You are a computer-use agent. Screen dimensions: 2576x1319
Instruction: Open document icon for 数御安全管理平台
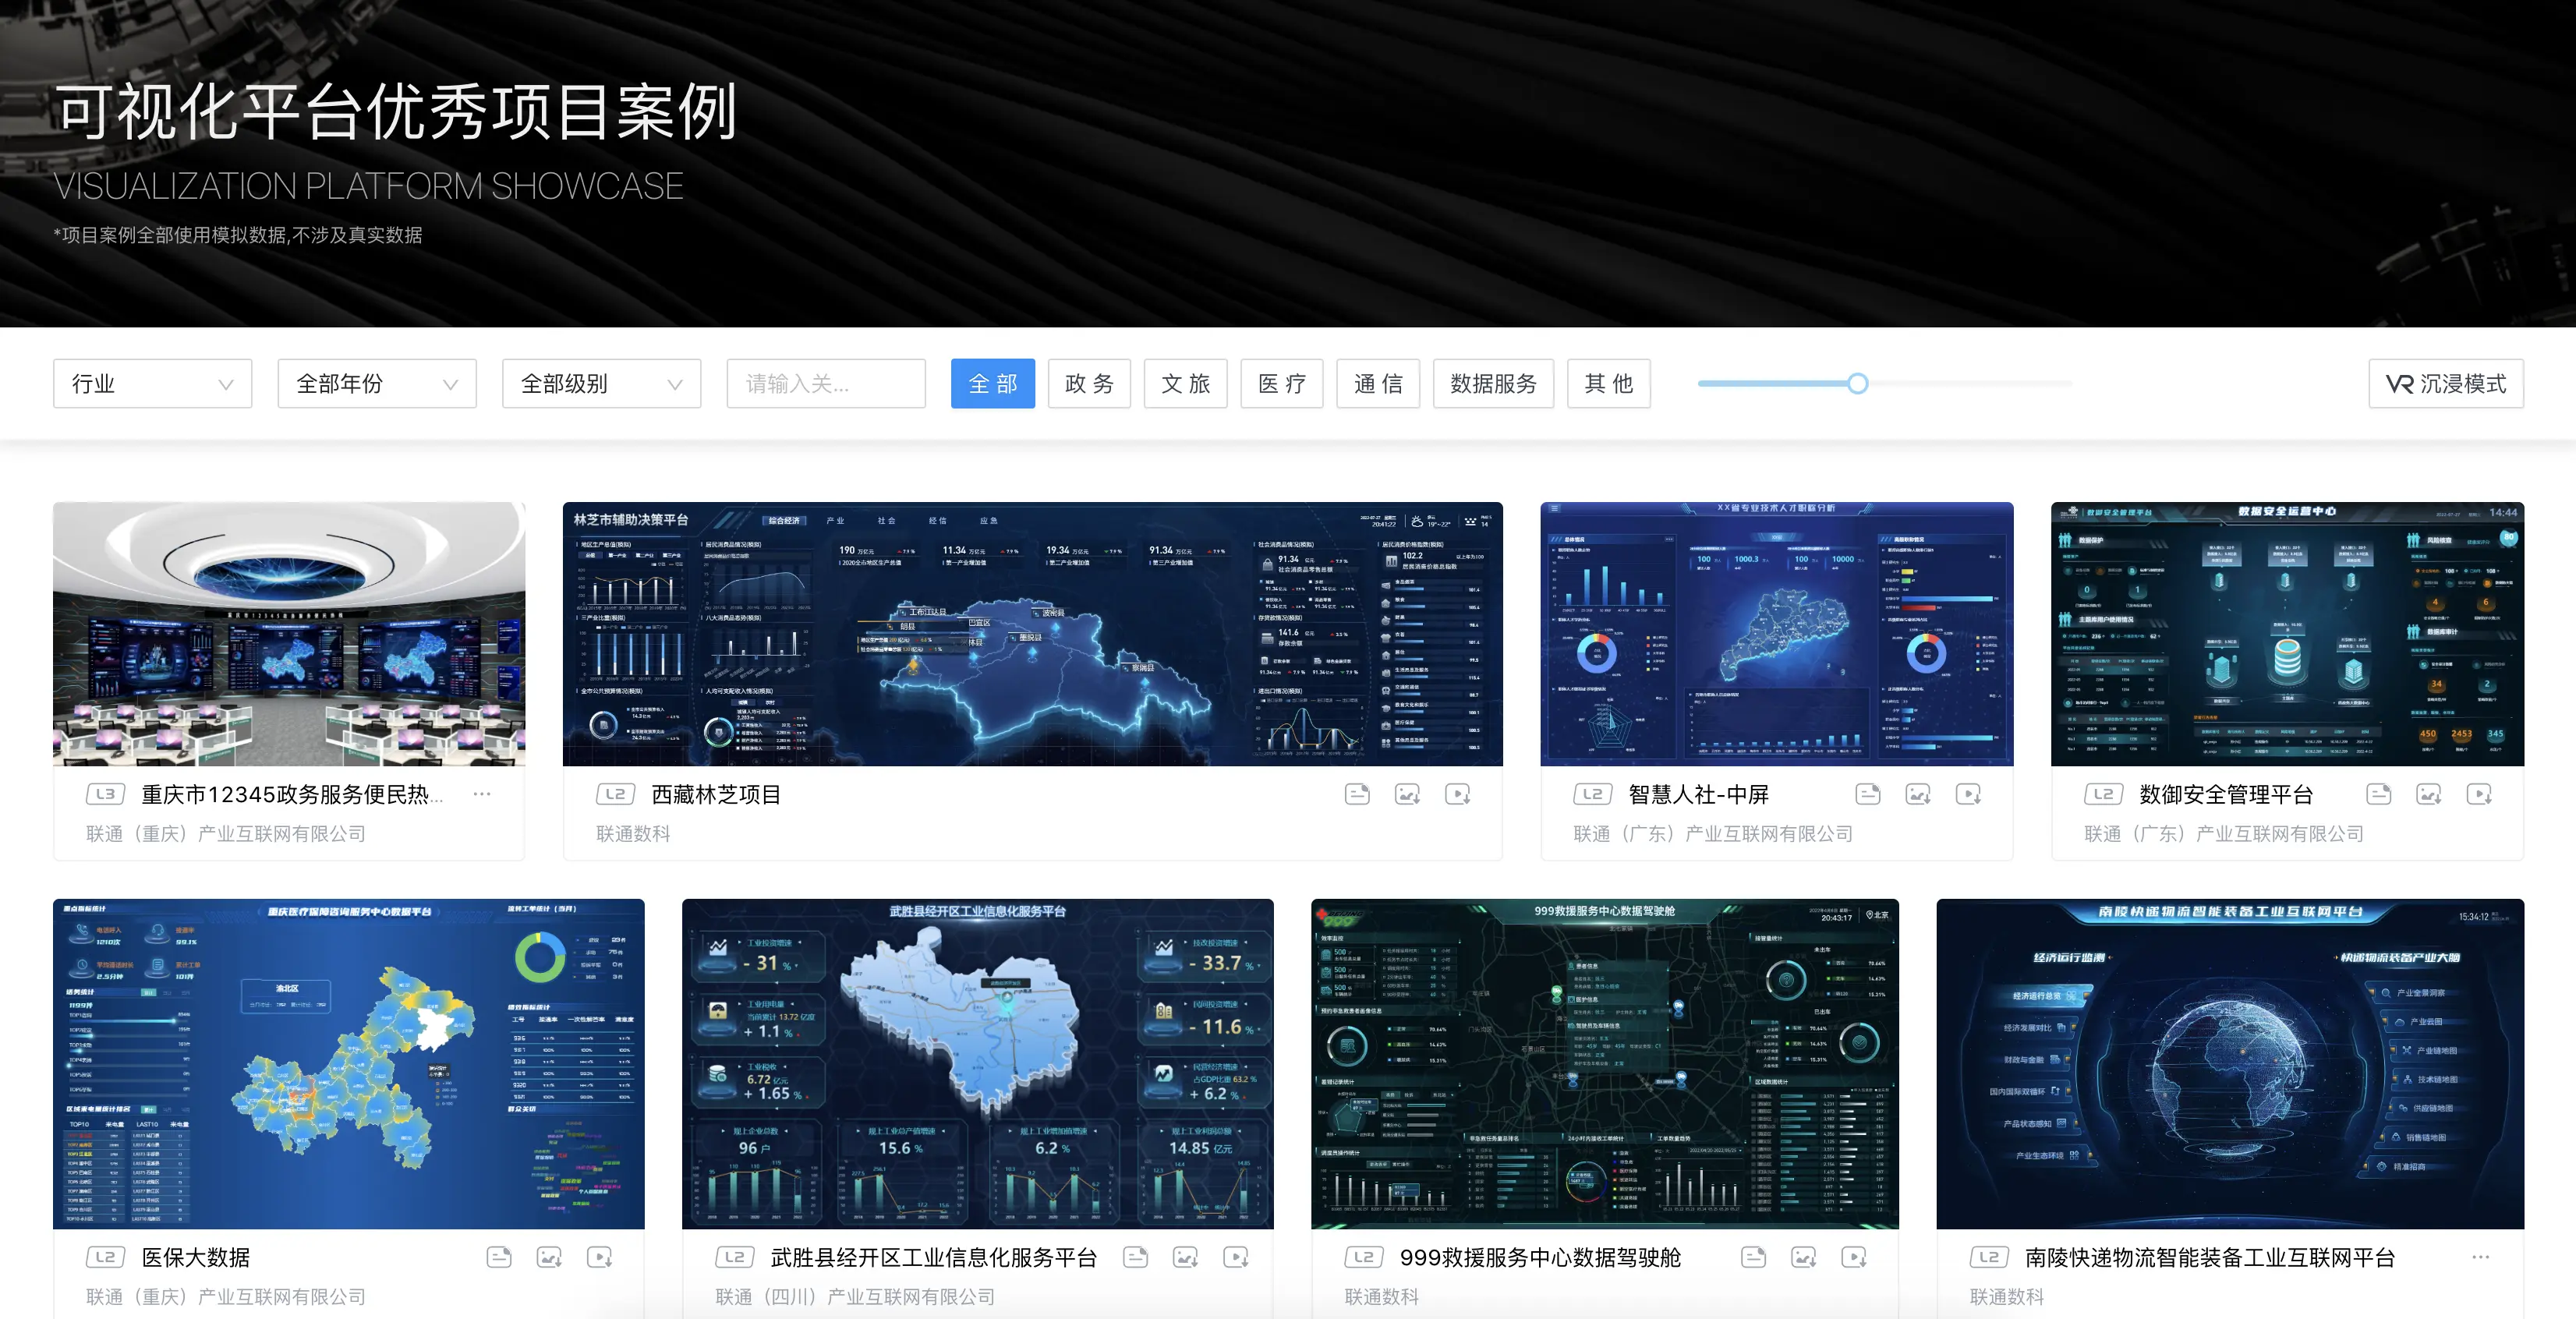(2379, 794)
